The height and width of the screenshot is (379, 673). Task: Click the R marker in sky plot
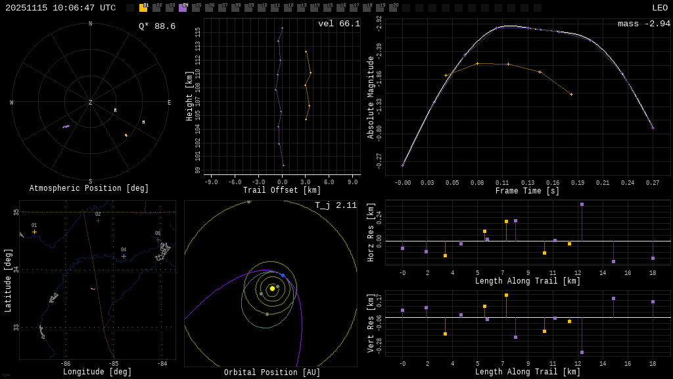click(115, 111)
